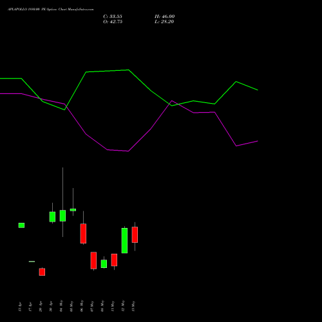Select the 11 May date axis label
Screen dimensions: 322x322
click(x=113, y=307)
